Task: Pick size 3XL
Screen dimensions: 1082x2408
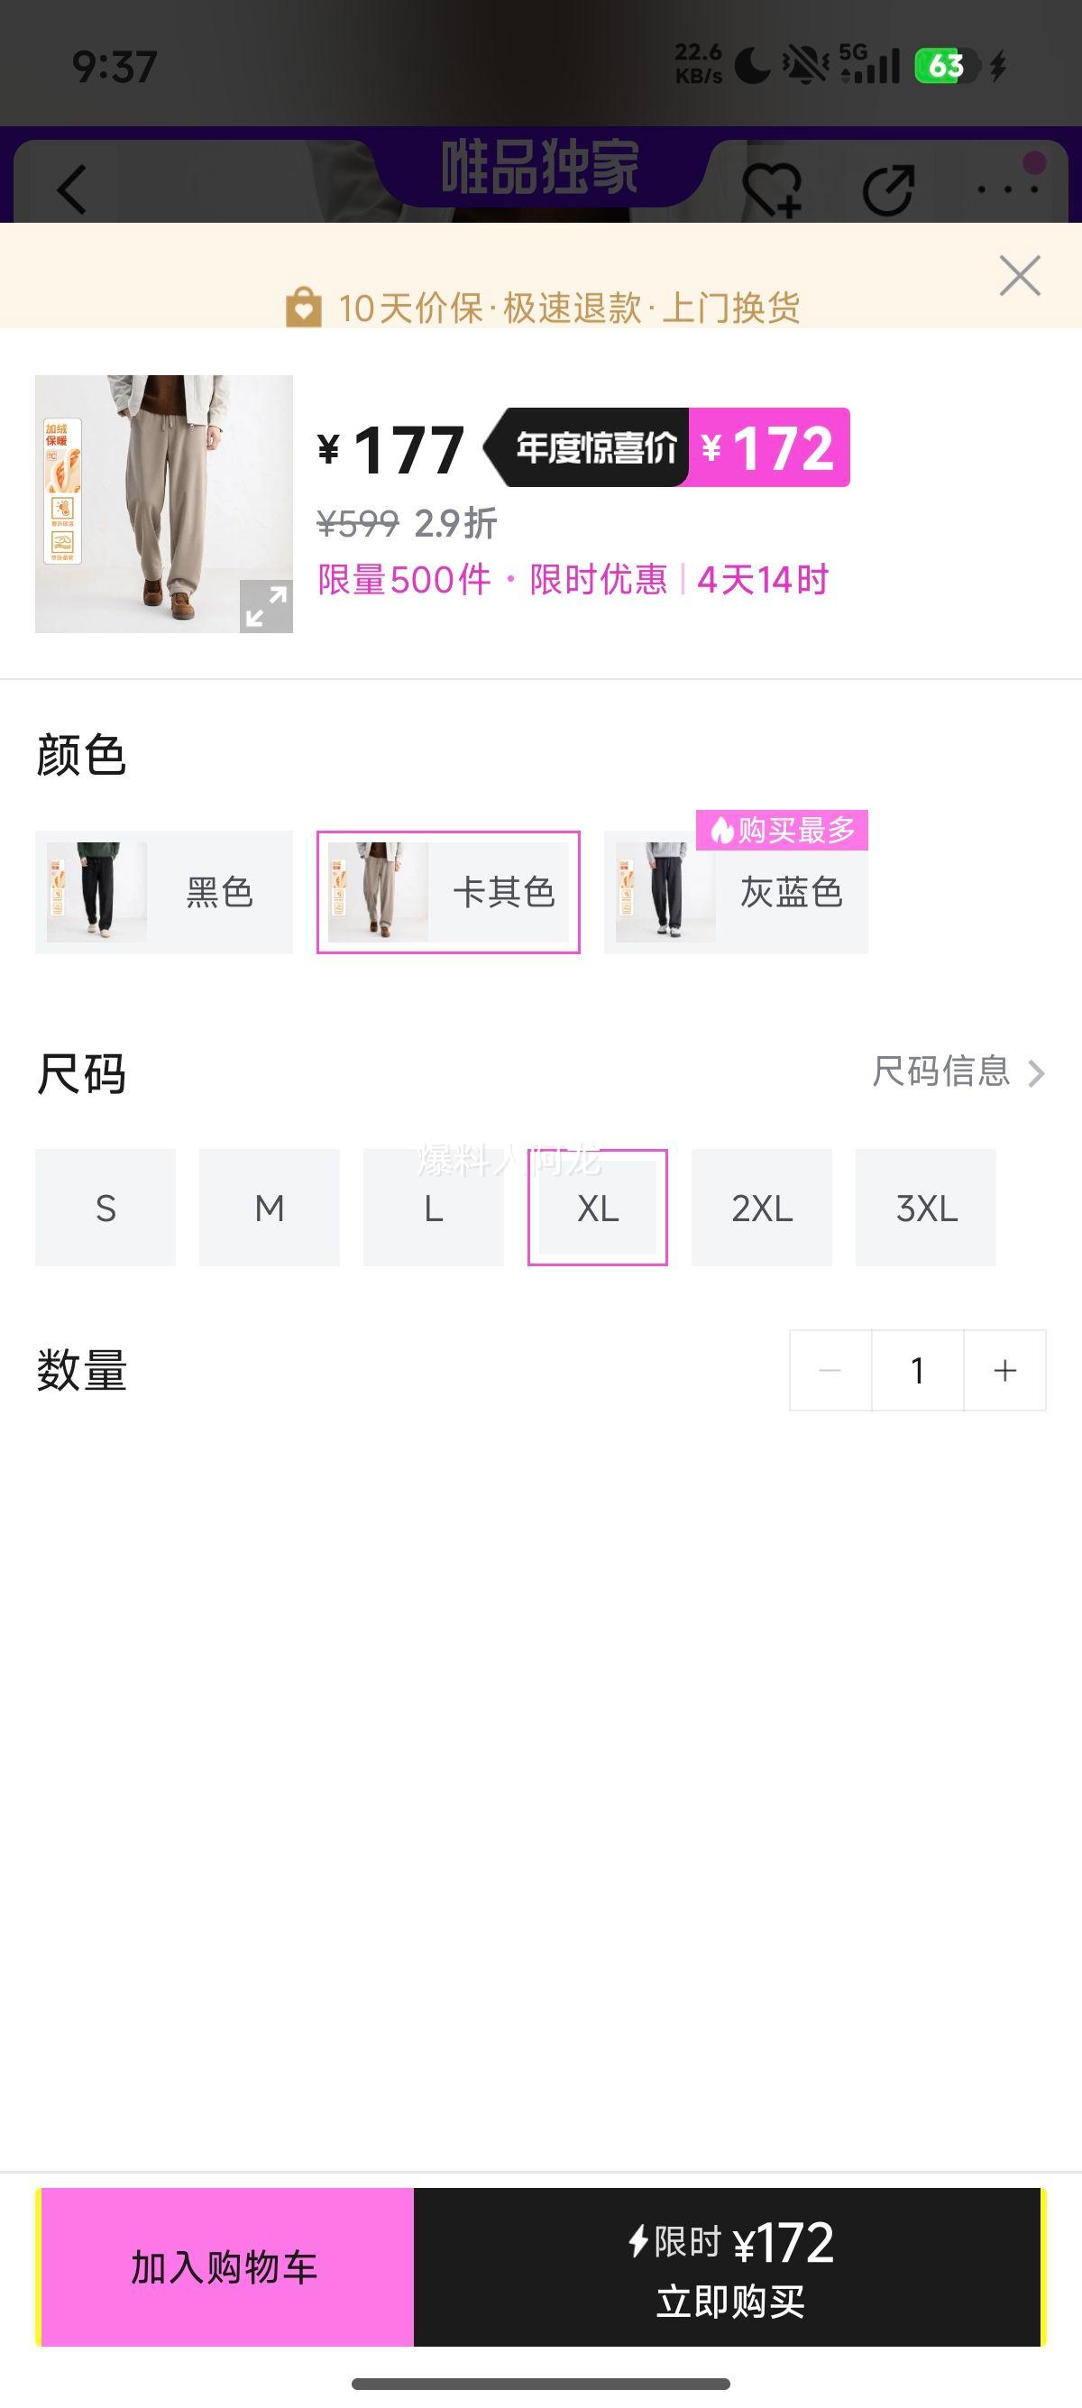Action: (926, 1208)
